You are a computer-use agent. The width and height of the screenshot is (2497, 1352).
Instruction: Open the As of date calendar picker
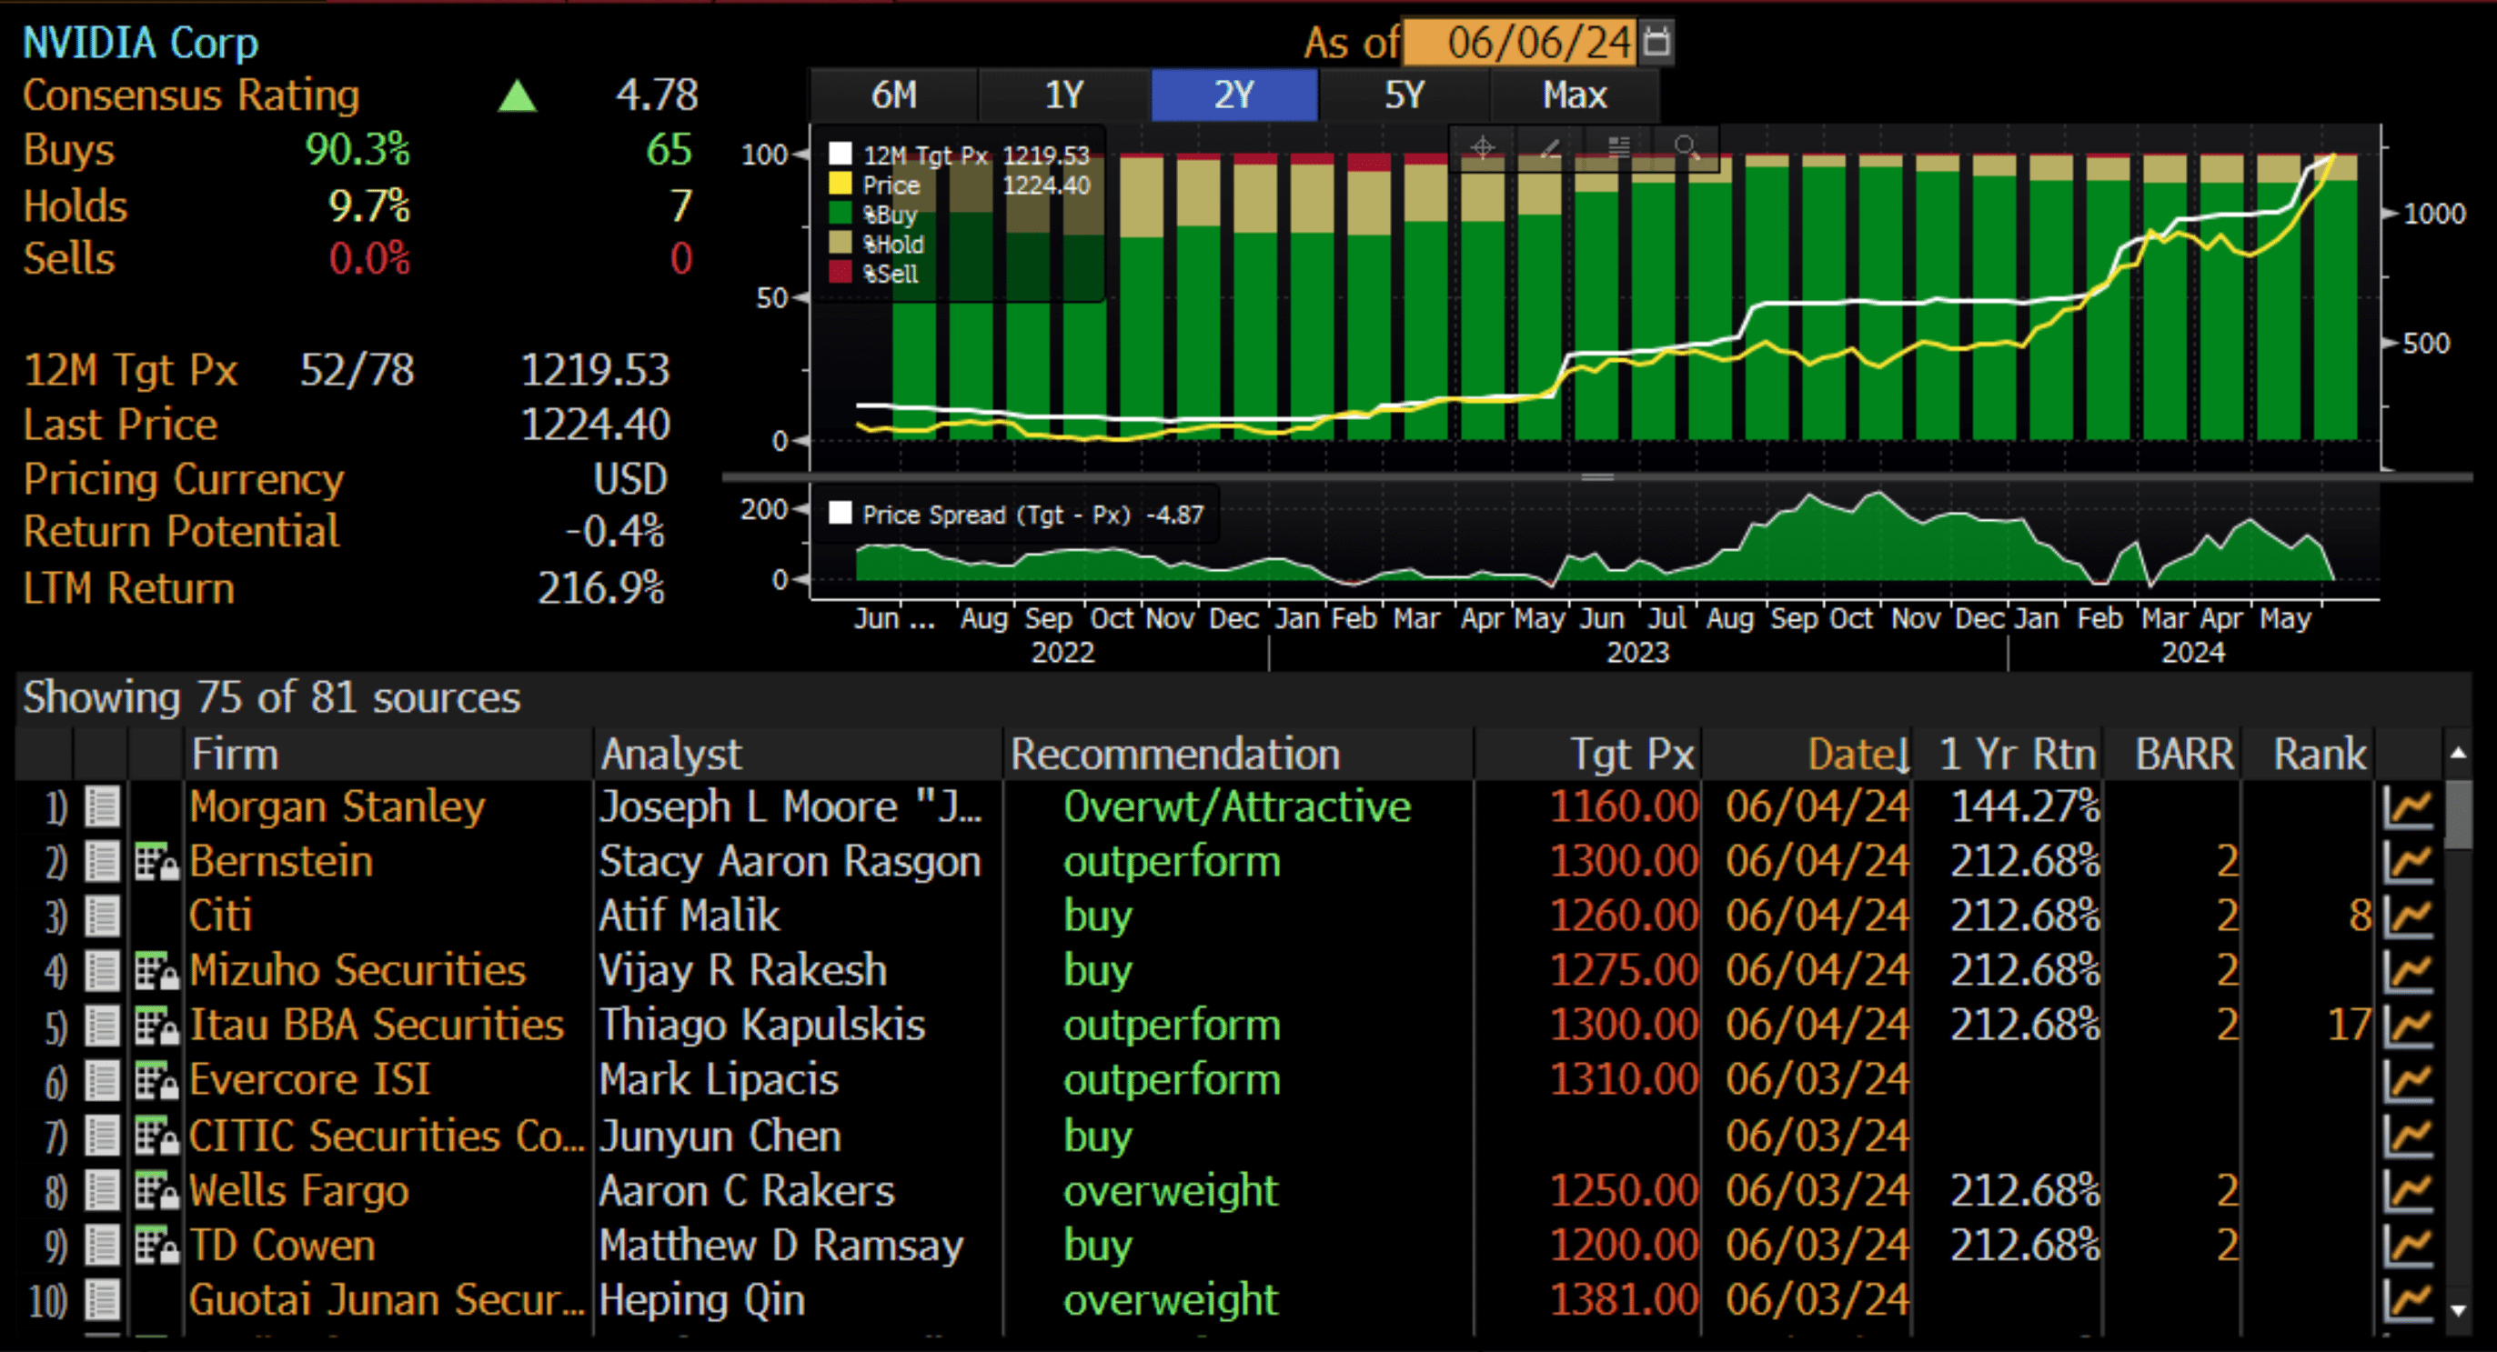tap(1657, 43)
